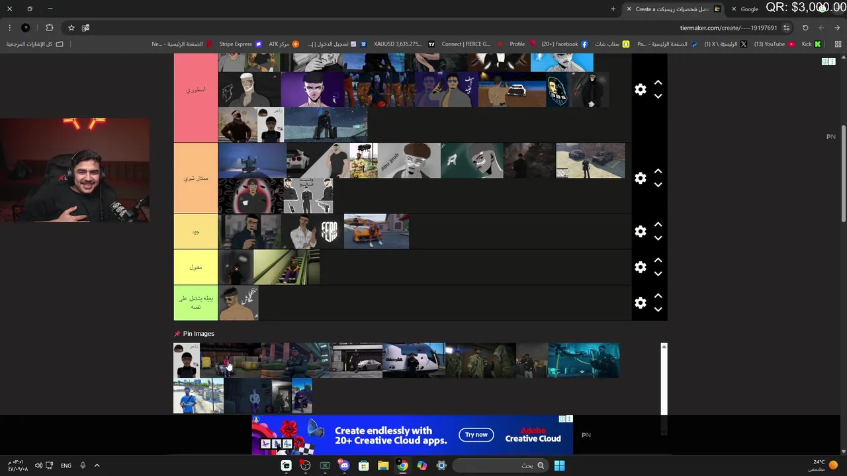Open settings gear for the orange ممتاز شوي tier
Image resolution: width=847 pixels, height=476 pixels.
coord(640,178)
